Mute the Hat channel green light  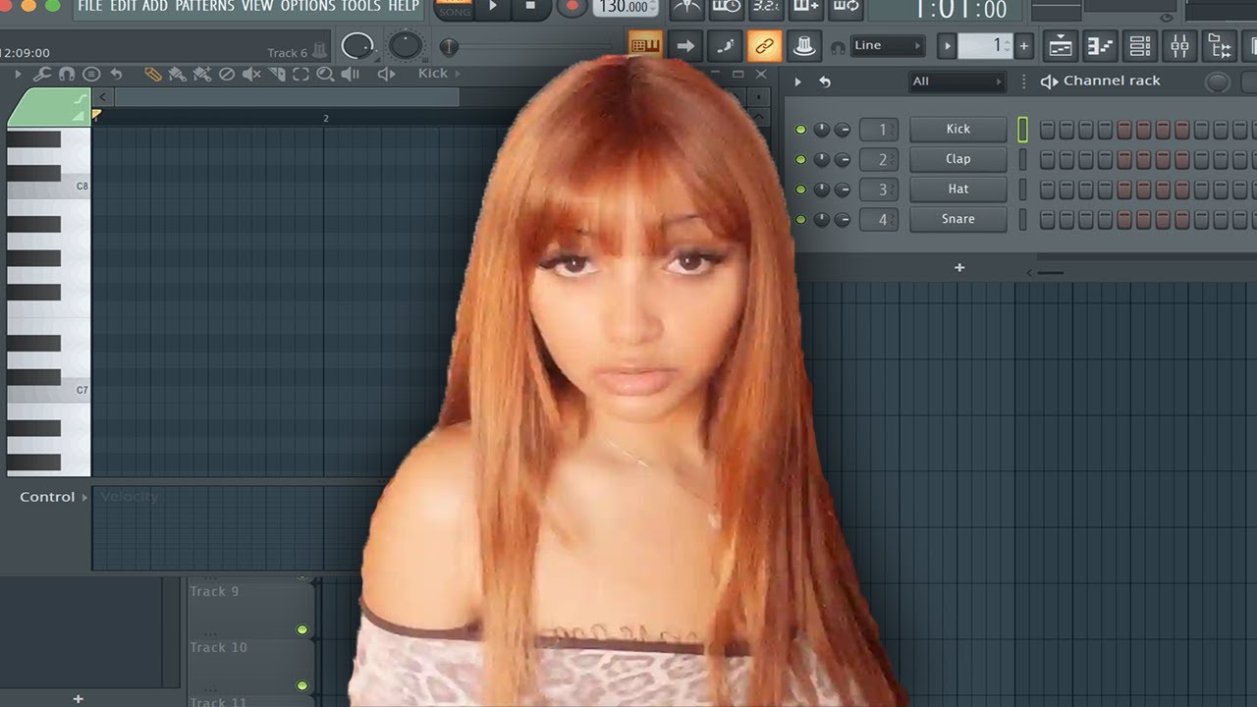pyautogui.click(x=800, y=190)
